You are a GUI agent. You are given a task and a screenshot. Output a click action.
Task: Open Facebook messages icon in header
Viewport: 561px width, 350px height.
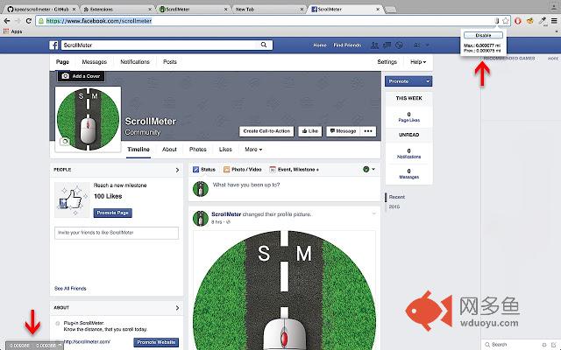point(387,45)
